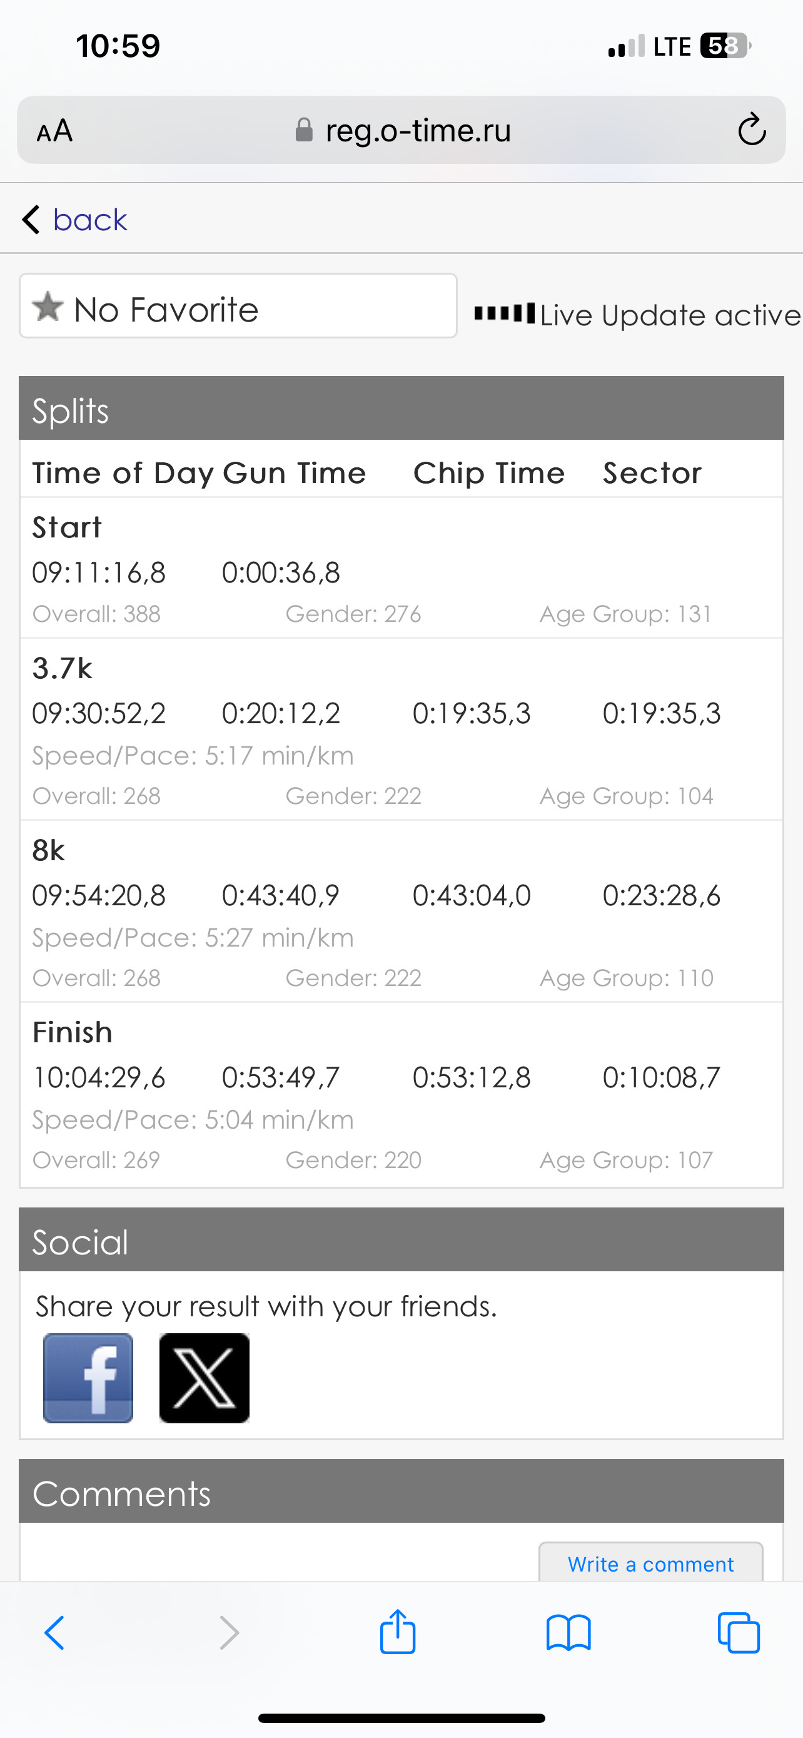Open the Safari bookmarks book icon

pos(568,1633)
